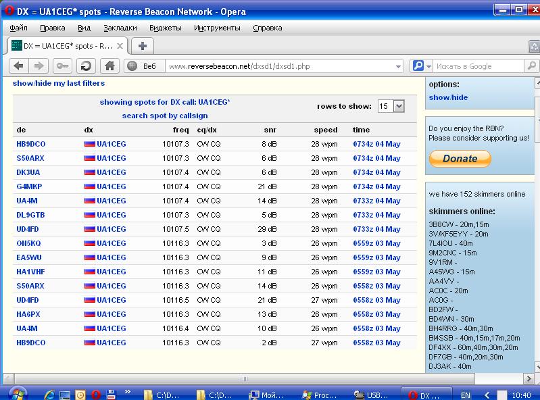Go to the Home page icon
This screenshot has height=400, width=540.
109,66
